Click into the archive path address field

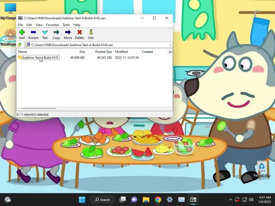coord(99,45)
